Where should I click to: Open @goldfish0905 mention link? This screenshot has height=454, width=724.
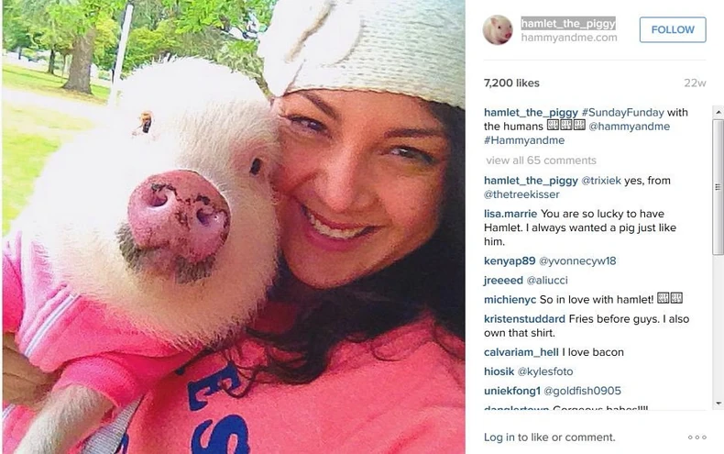pyautogui.click(x=582, y=391)
